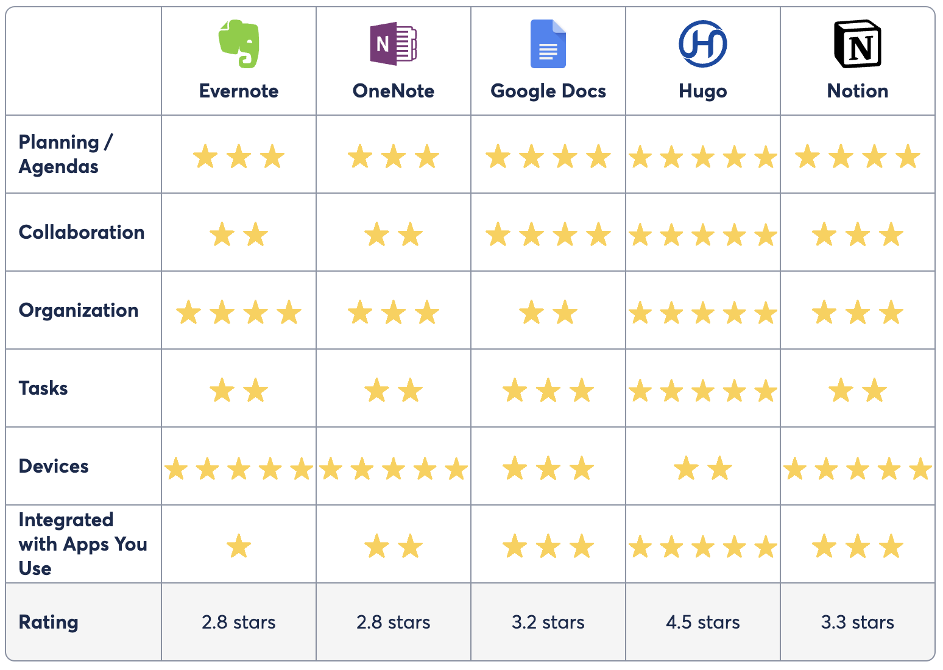Click Notion's five-star Devices rating

click(x=858, y=469)
